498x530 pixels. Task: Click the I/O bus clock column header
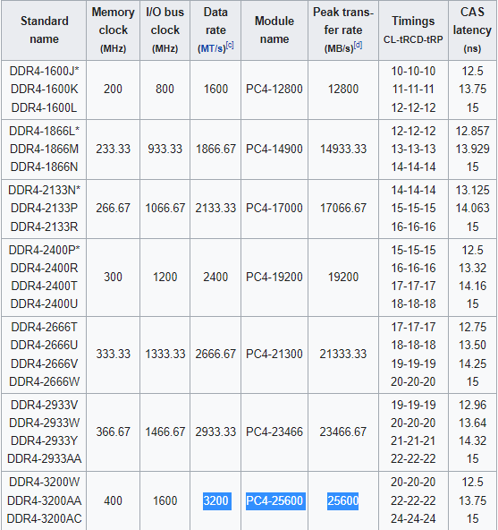pos(165,30)
